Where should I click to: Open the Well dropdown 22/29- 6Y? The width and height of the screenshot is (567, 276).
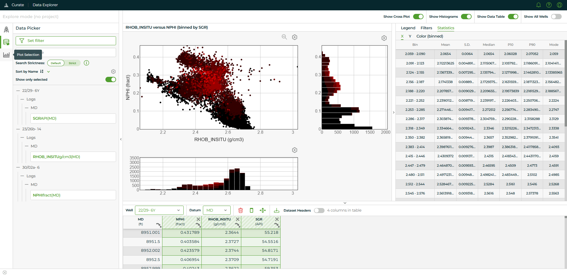(159, 210)
